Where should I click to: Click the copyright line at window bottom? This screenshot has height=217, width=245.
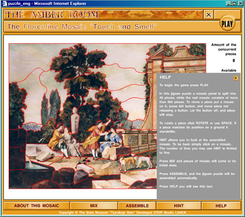click(x=122, y=213)
